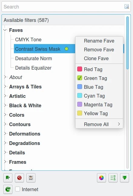Open the Remove All submenu

click(99, 124)
